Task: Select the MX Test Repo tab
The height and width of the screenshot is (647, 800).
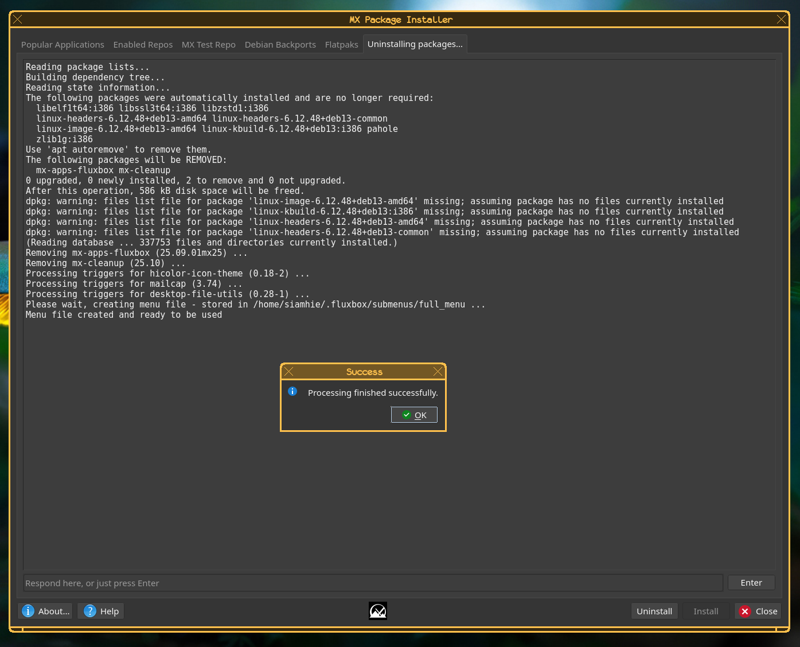Action: [209, 45]
